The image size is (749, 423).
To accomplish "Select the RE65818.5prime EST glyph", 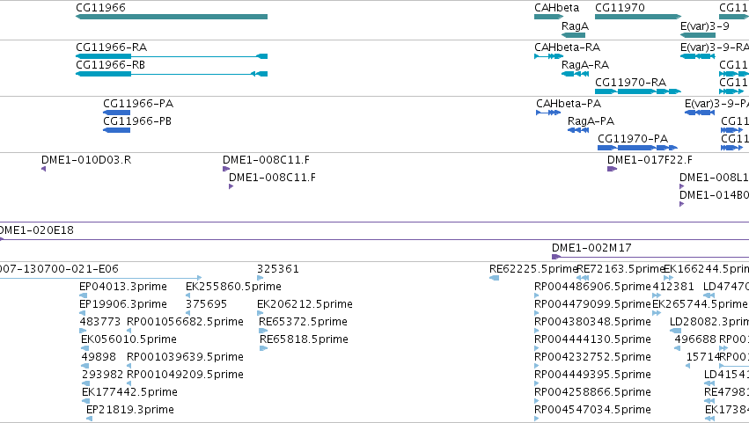I will click(x=264, y=348).
